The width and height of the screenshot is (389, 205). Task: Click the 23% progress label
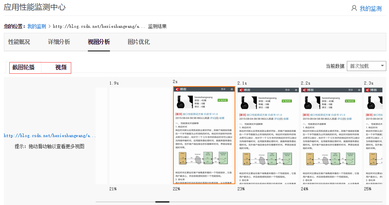(241, 189)
